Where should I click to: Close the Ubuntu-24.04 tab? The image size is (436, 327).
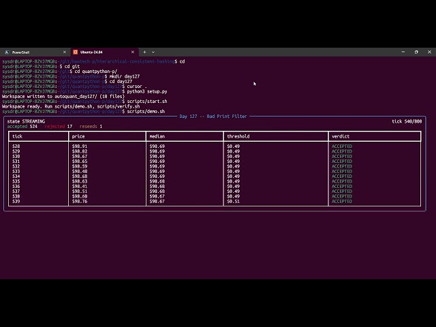point(133,52)
